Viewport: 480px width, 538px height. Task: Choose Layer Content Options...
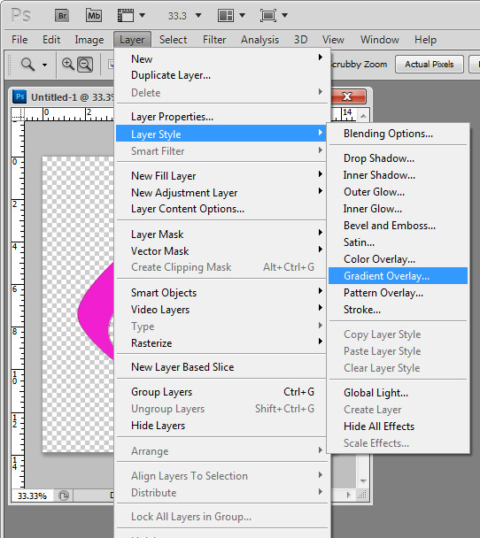coord(221,209)
